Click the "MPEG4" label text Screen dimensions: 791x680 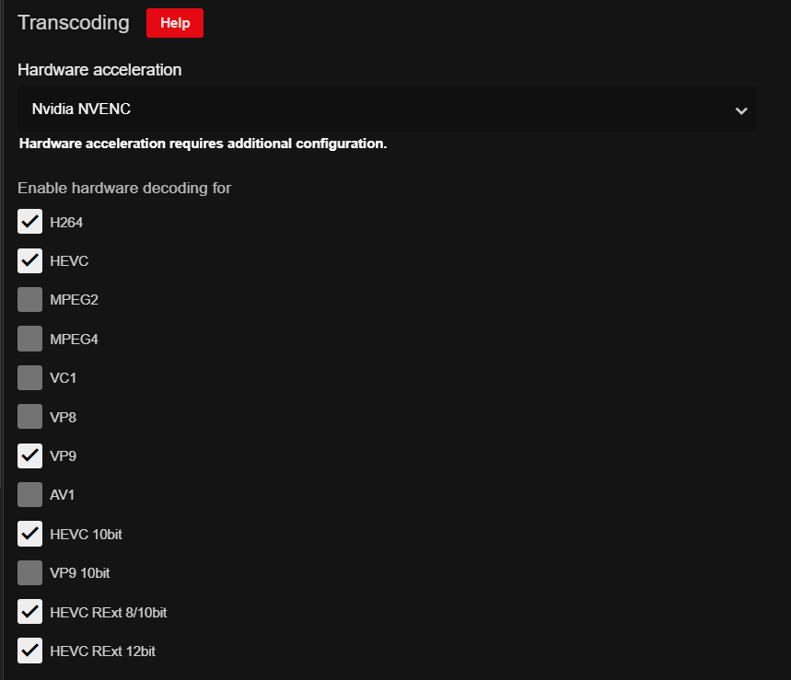[74, 339]
